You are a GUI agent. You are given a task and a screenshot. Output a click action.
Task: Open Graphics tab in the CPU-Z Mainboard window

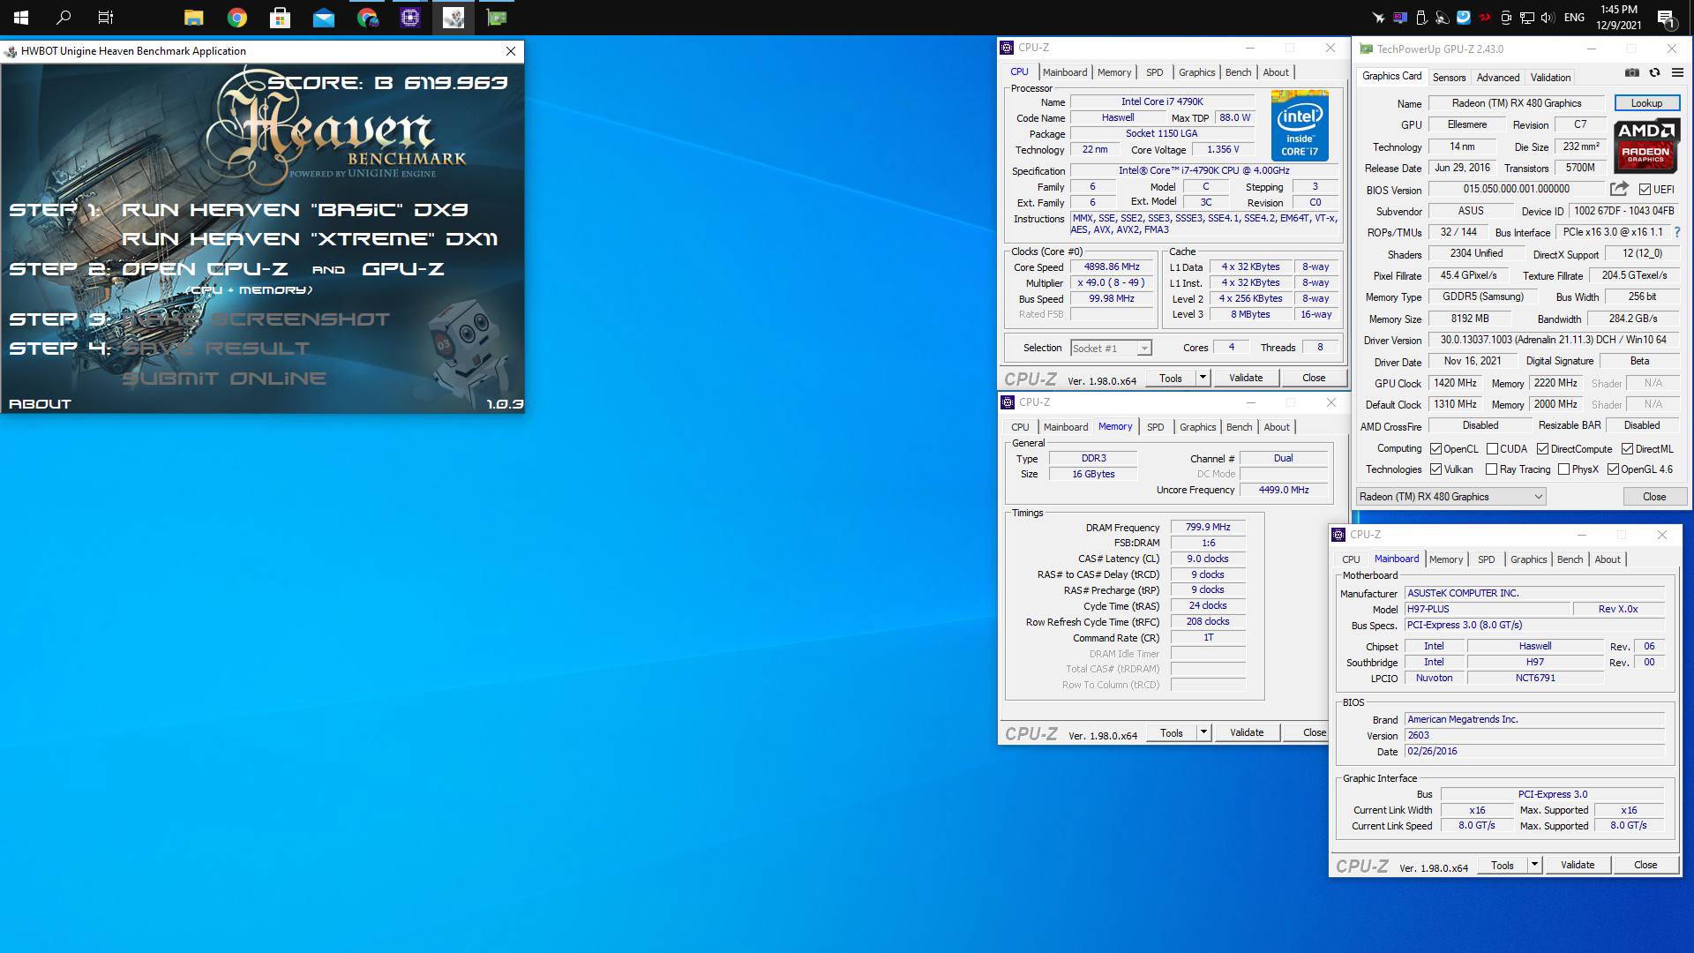1528,559
